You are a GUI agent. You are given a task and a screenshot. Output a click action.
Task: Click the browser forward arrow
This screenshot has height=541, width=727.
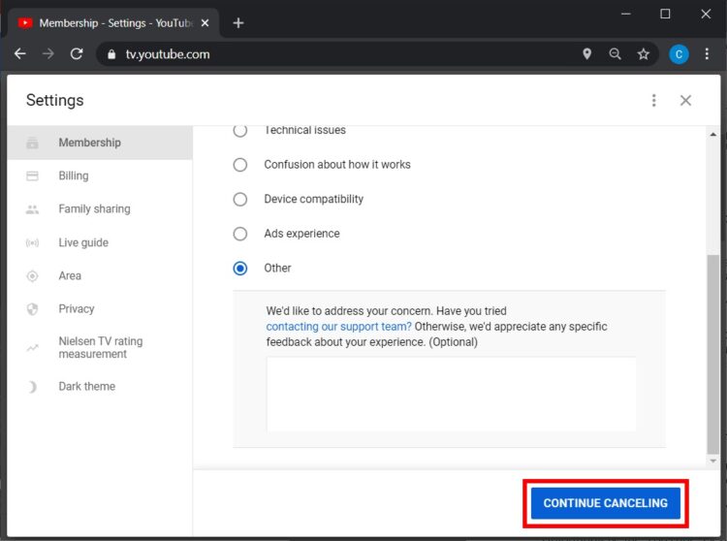pos(47,53)
